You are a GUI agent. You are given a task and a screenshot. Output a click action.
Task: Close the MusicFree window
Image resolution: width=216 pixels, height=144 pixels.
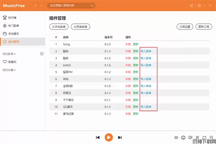tap(210, 5)
